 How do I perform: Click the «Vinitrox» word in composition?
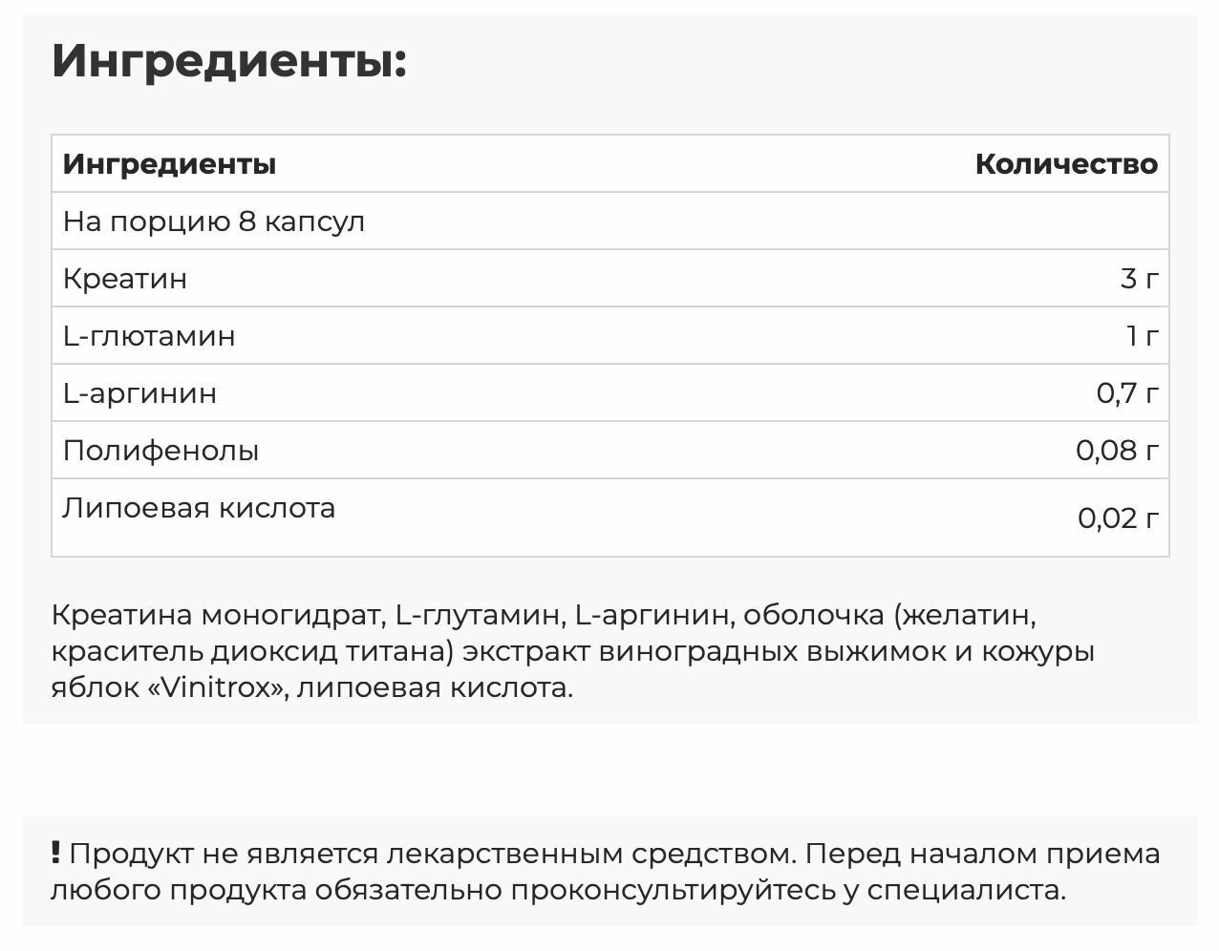(x=218, y=687)
